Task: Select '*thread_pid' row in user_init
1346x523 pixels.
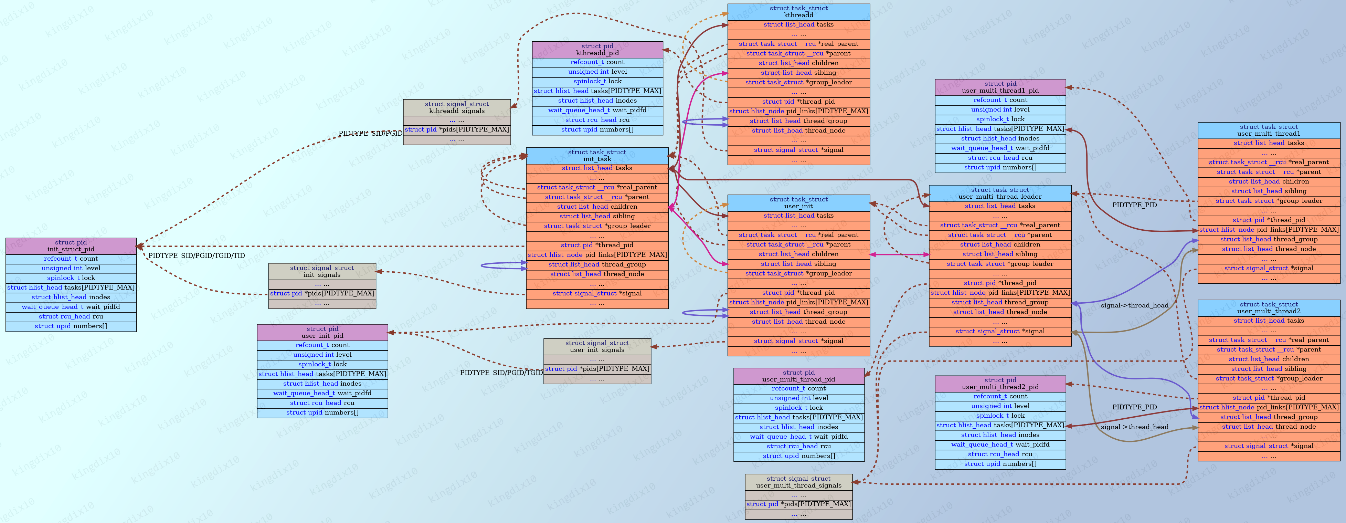Action: (x=798, y=293)
